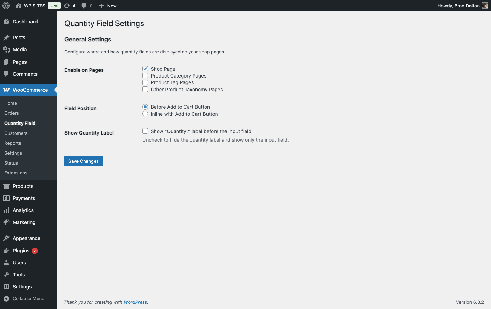
Task: Go to WooCommerce Orders submenu
Action: click(x=12, y=113)
